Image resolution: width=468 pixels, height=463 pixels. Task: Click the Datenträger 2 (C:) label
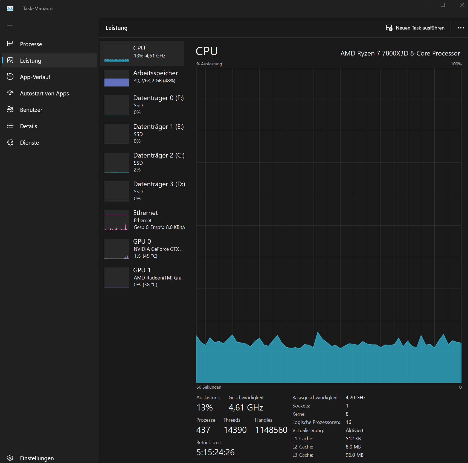(x=159, y=155)
